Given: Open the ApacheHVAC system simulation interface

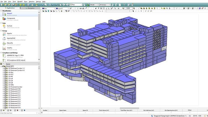Looking at the screenshot, I should coord(11,39).
